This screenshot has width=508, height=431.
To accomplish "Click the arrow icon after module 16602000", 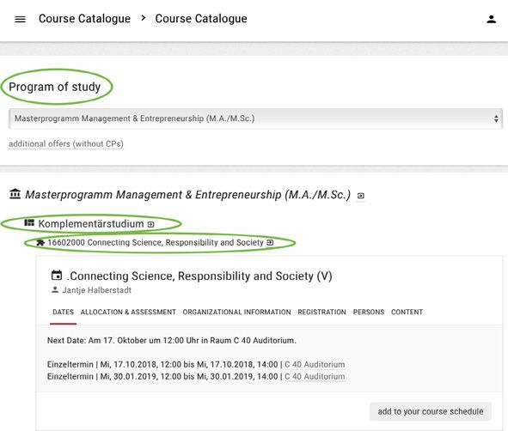I will pos(270,242).
